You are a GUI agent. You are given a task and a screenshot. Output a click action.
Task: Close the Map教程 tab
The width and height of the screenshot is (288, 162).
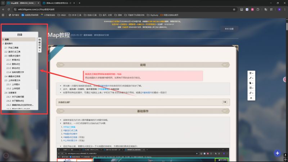pyautogui.click(x=39, y=3)
